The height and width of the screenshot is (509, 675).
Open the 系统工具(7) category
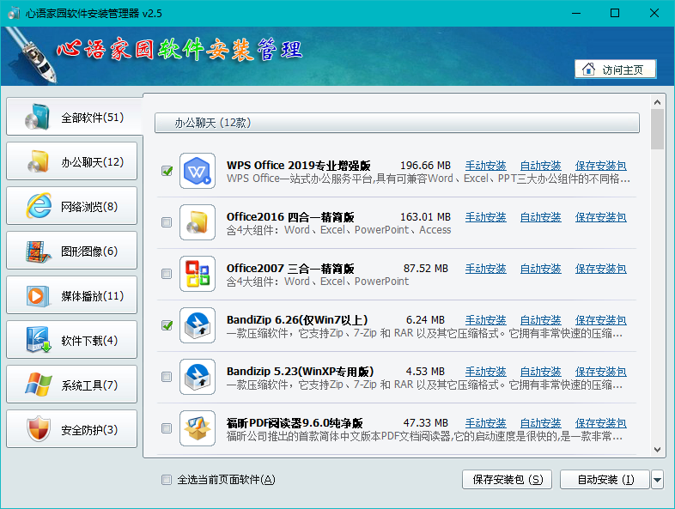71,385
